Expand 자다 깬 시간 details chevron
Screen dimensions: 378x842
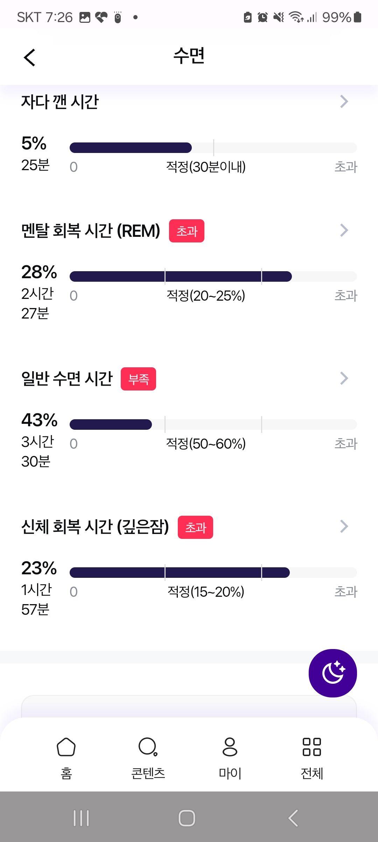click(344, 101)
